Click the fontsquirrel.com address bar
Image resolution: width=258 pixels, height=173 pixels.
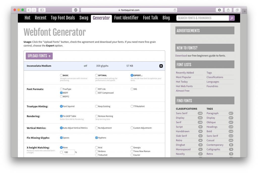[x=129, y=10]
